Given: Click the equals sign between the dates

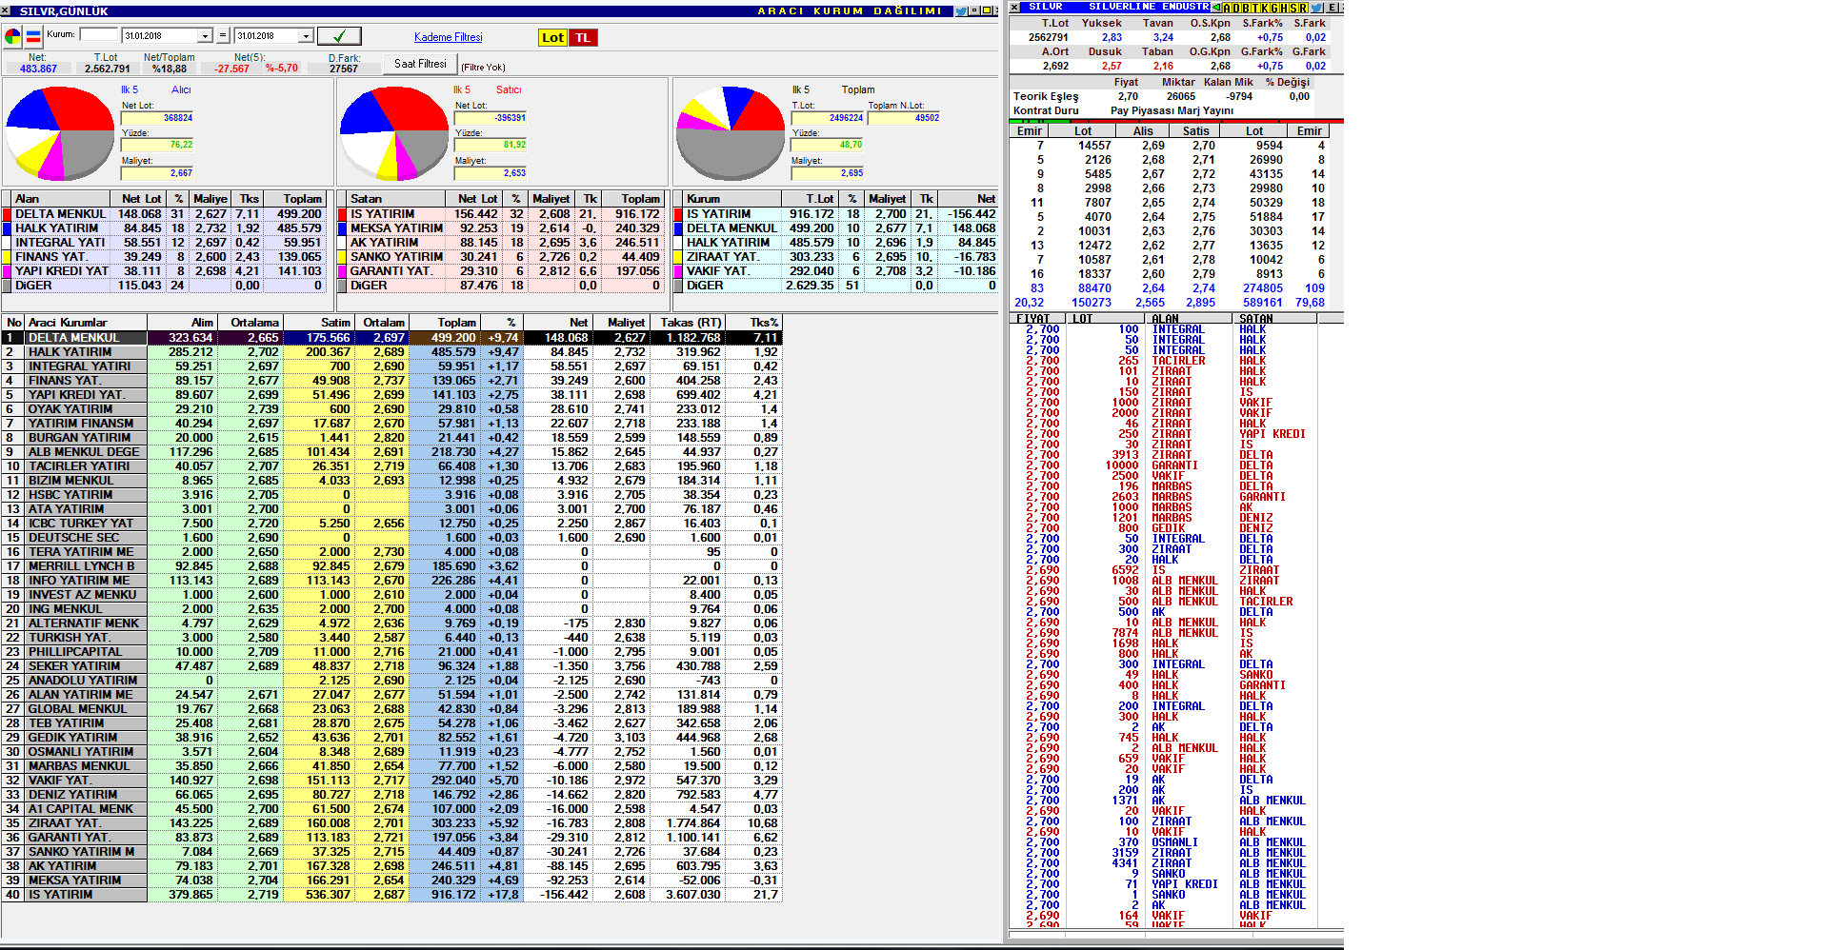Looking at the screenshot, I should [223, 35].
